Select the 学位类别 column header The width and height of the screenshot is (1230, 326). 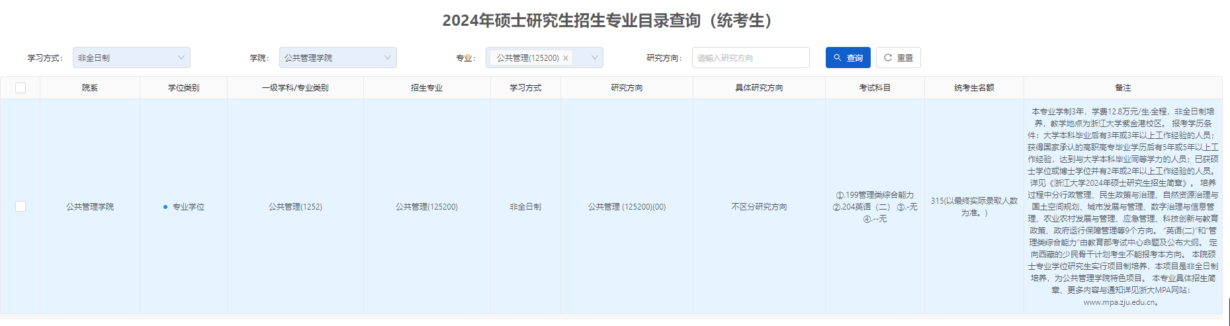183,88
